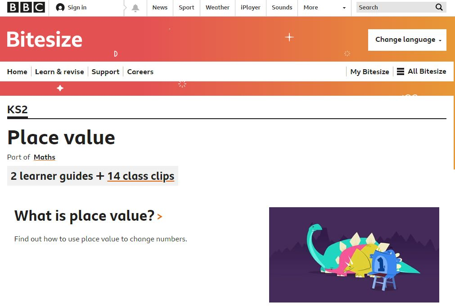Open the News section
This screenshot has height=307, width=455.
[x=160, y=8]
